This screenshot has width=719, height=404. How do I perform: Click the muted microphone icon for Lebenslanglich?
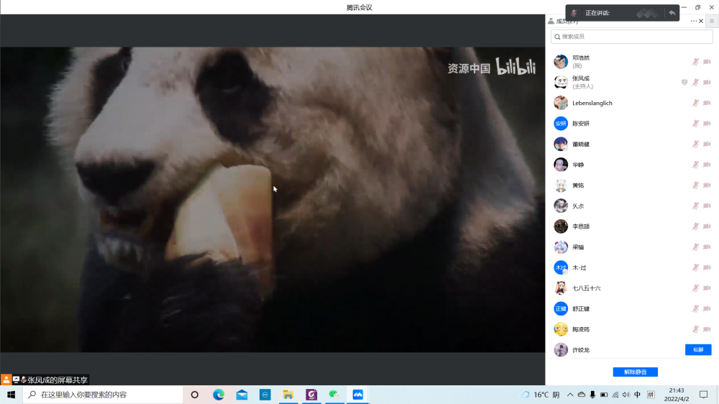695,103
